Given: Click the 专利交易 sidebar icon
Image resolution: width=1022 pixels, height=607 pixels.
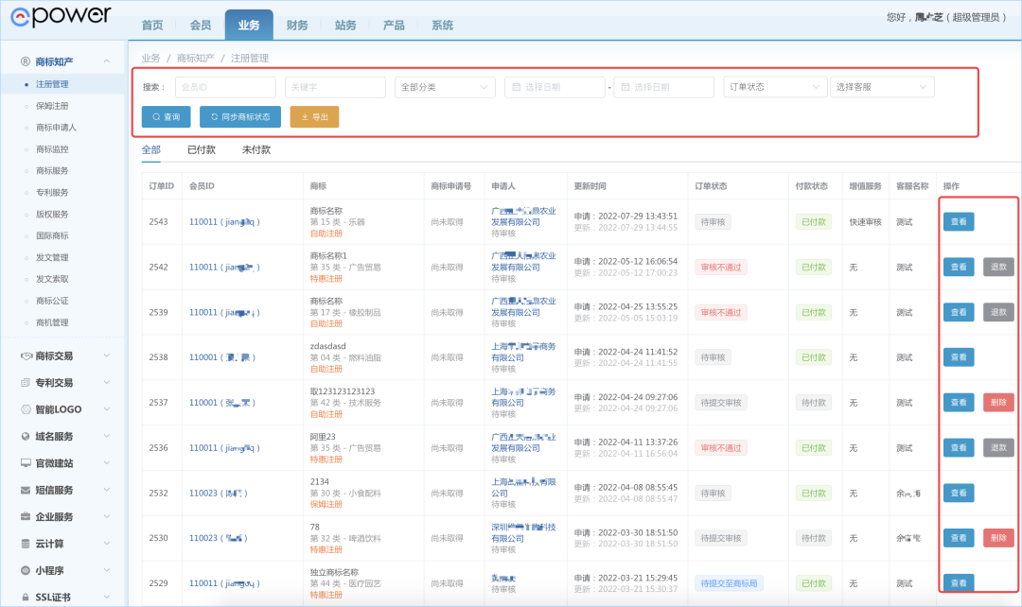Looking at the screenshot, I should pos(26,382).
